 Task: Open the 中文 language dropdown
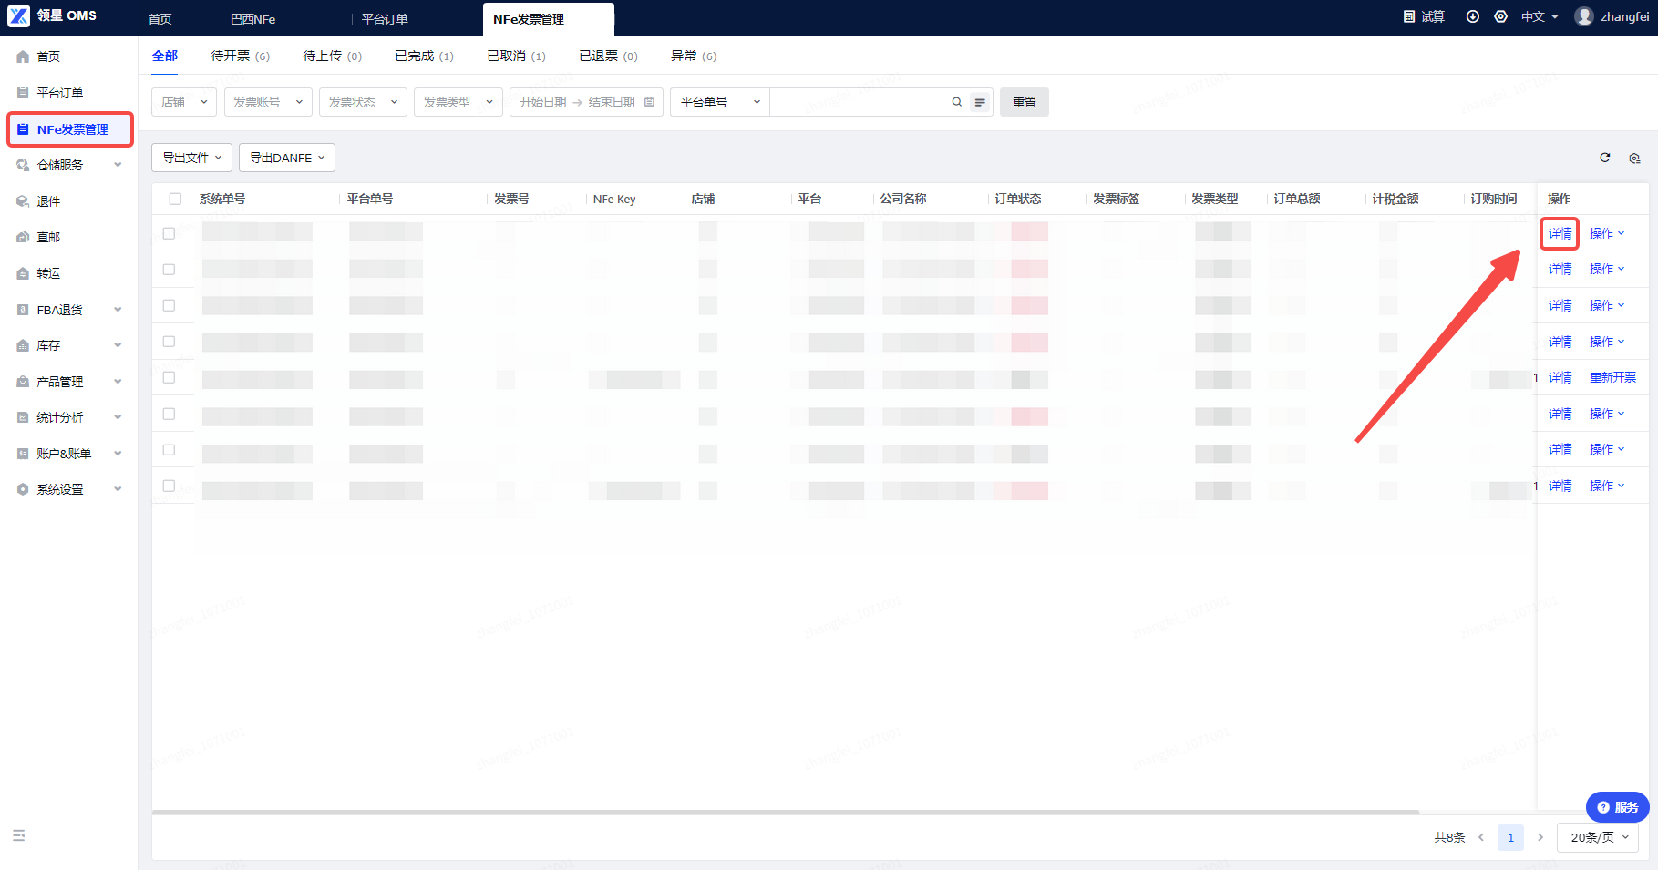click(x=1540, y=16)
